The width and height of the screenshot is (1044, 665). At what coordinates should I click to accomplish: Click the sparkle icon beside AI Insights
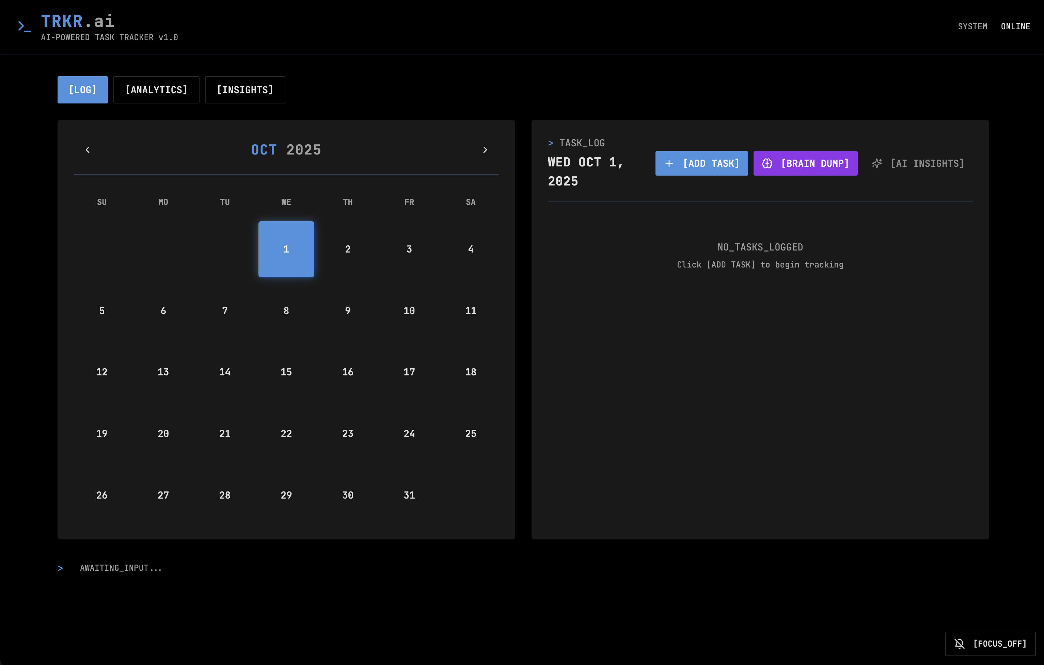point(877,163)
